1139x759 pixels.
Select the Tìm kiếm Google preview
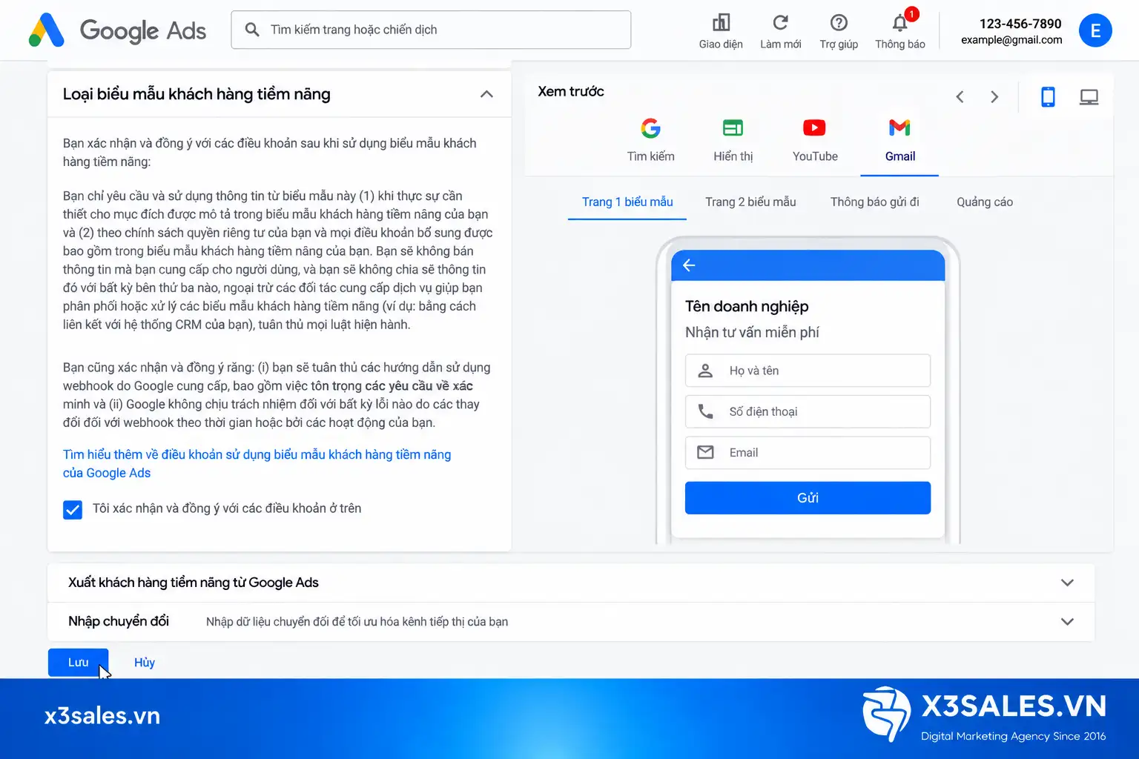pyautogui.click(x=651, y=139)
